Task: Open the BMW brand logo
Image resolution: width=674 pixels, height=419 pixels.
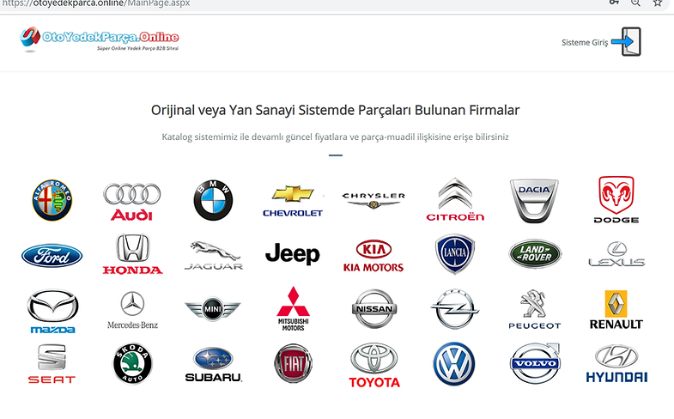Action: [x=213, y=200]
